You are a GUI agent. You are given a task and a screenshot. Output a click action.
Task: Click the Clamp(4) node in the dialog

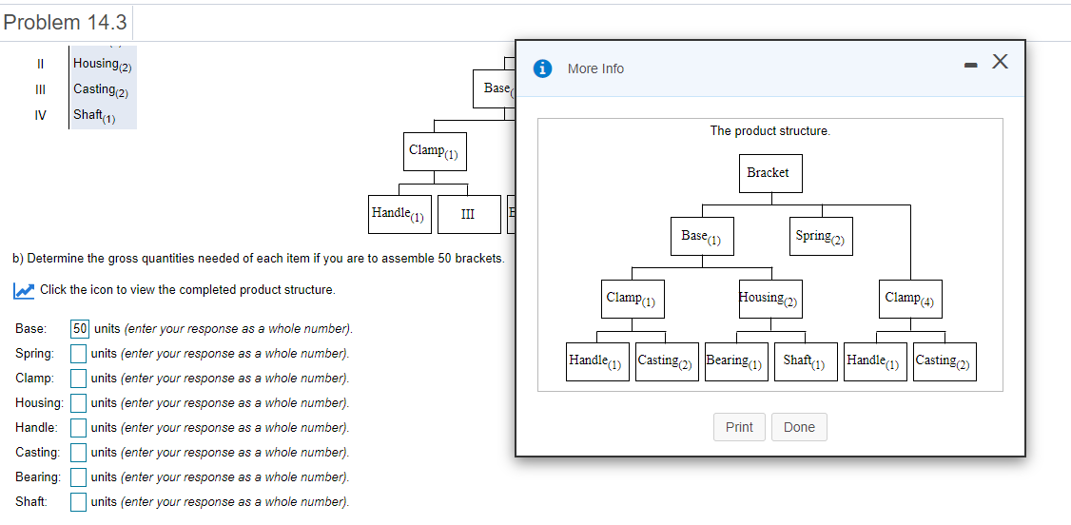click(x=910, y=299)
